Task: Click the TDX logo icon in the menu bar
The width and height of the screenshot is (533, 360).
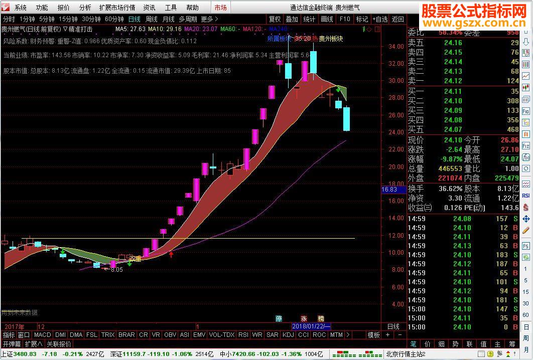Action: coord(6,7)
